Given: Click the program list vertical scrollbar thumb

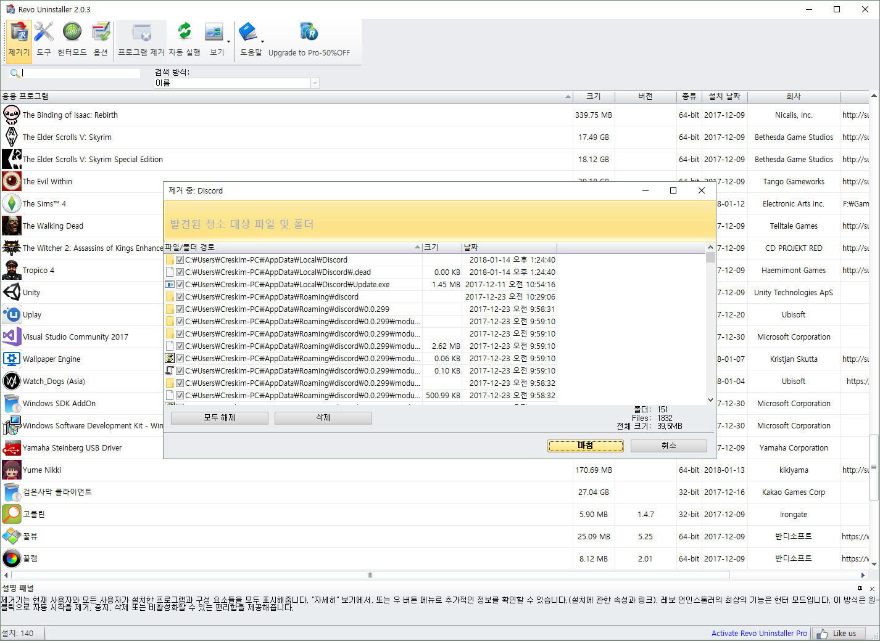Looking at the screenshot, I should coord(874,467).
